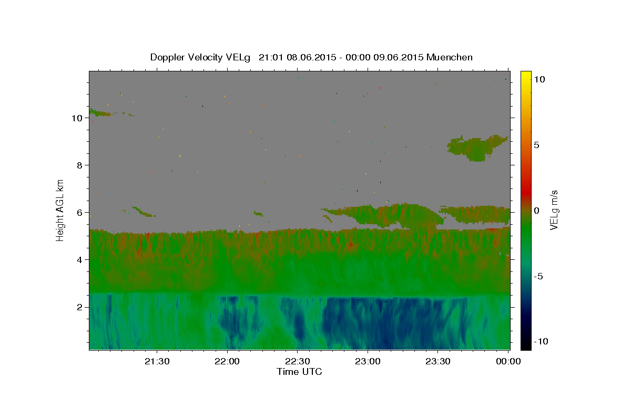Click the 'VELg m/s' colorbar label
This screenshot has height=420, width=631.
pos(554,210)
